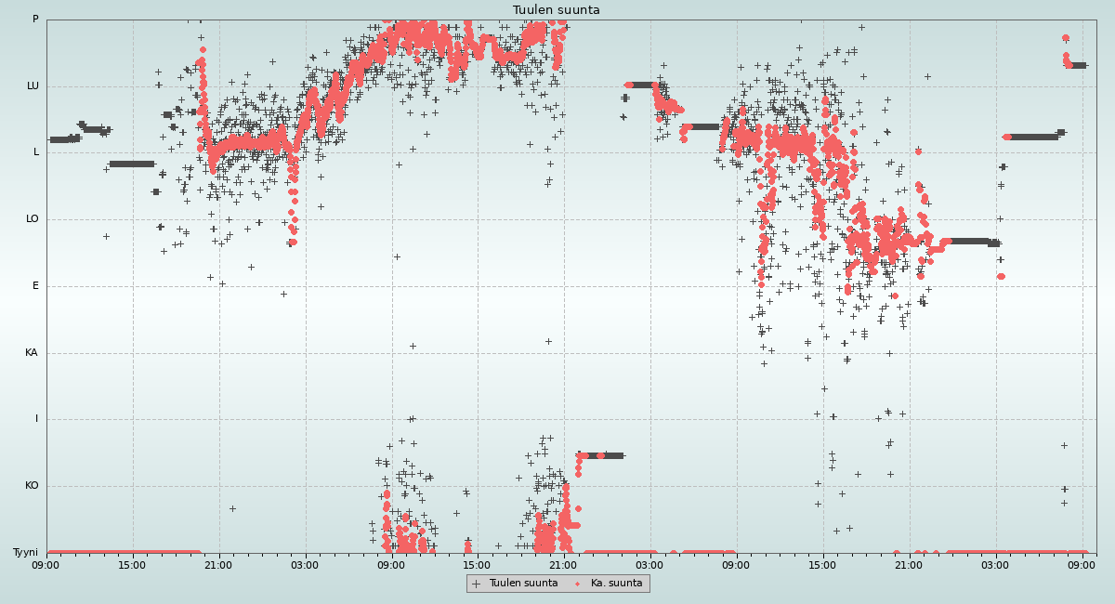Click the red dot marker in the legend

577,584
